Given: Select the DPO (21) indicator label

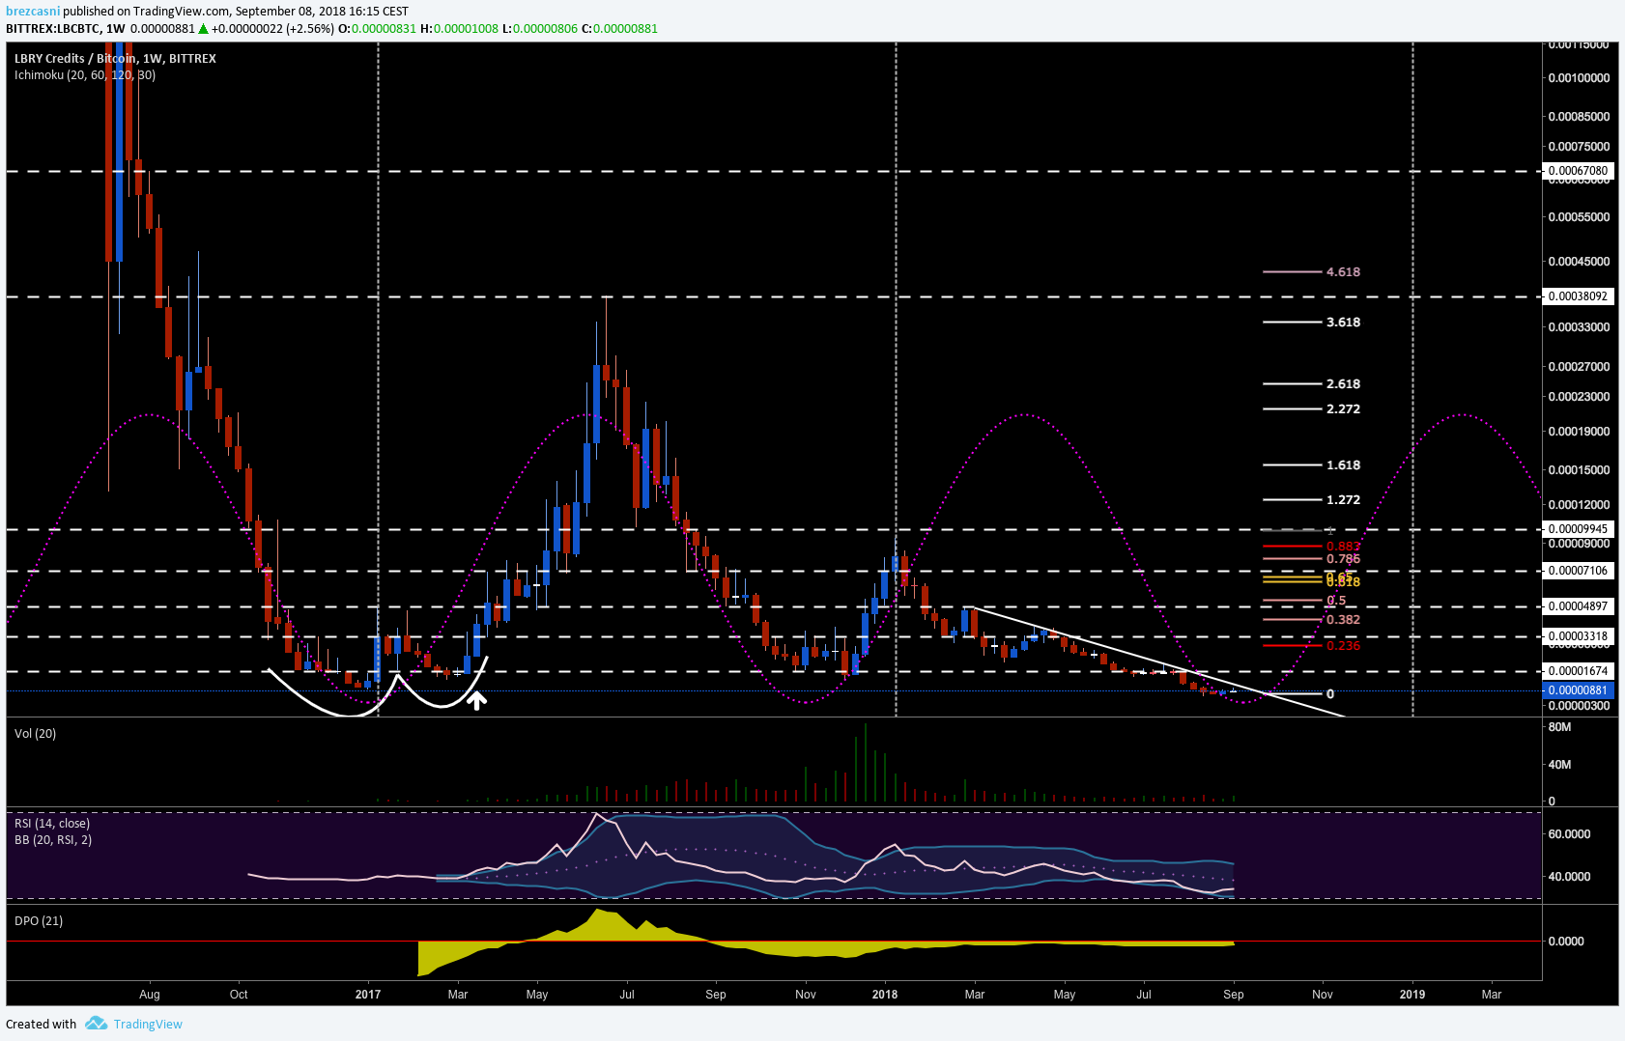Looking at the screenshot, I should [39, 921].
